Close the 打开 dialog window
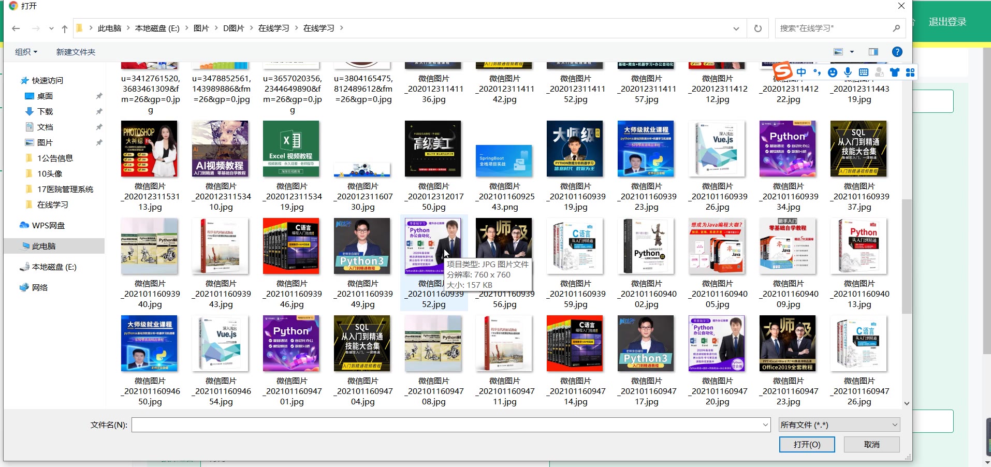The width and height of the screenshot is (991, 467). pyautogui.click(x=901, y=6)
